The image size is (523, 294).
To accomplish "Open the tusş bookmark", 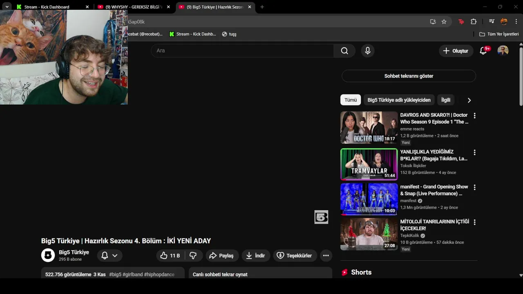I will click(229, 34).
